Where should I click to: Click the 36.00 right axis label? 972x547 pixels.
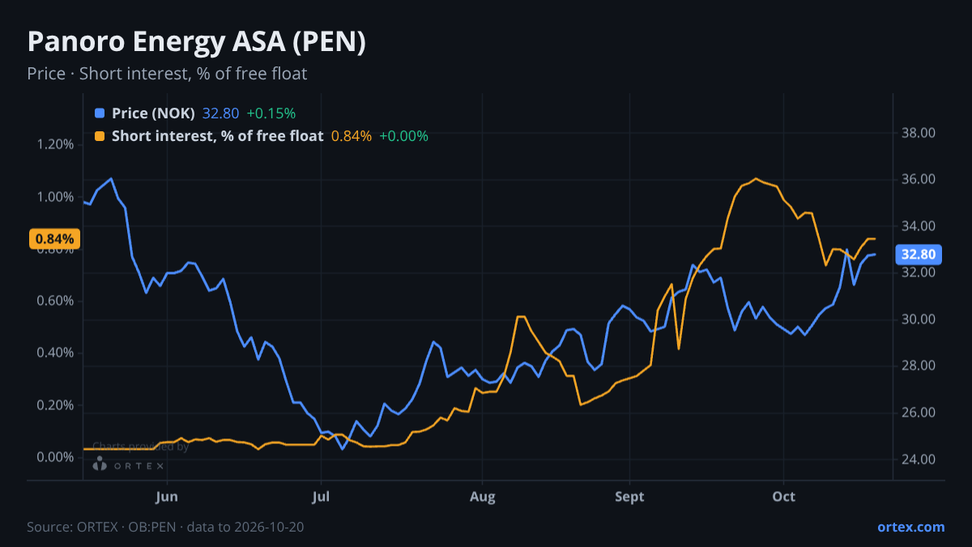(x=919, y=179)
